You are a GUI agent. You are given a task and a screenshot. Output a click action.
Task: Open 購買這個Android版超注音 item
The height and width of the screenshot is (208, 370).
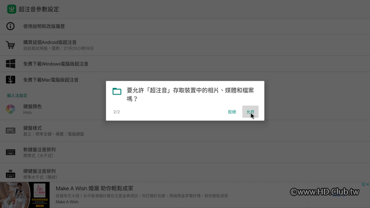coord(185,45)
